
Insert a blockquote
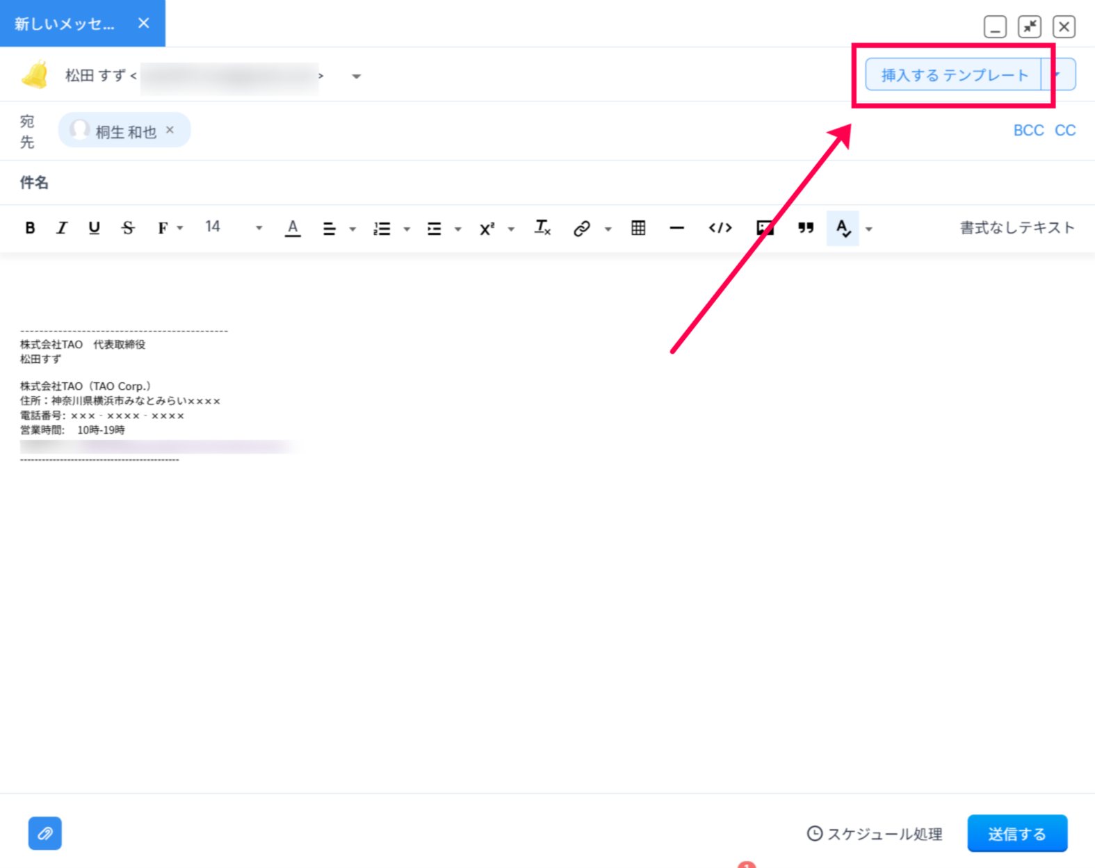click(805, 228)
